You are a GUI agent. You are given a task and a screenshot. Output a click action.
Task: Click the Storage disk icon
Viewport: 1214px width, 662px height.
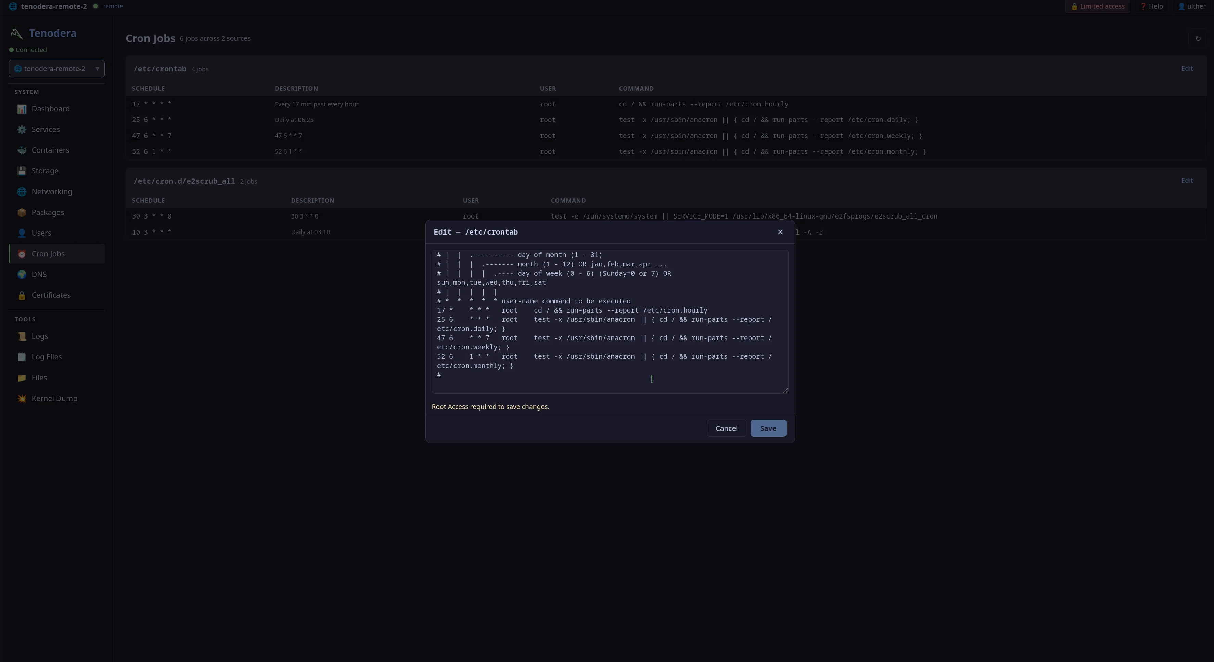point(22,171)
